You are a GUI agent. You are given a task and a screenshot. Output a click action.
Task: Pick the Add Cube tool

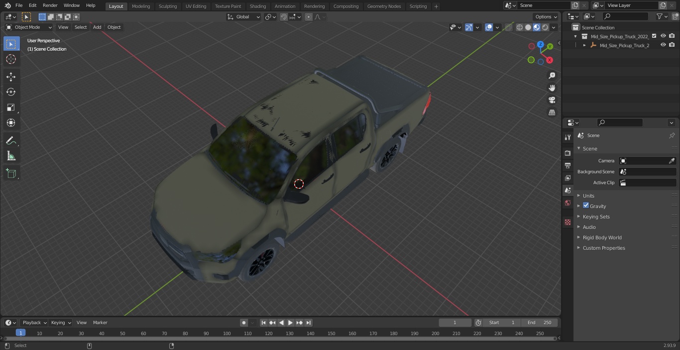tap(11, 174)
